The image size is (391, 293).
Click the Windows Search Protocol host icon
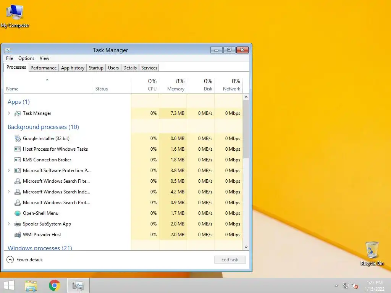coord(18,203)
